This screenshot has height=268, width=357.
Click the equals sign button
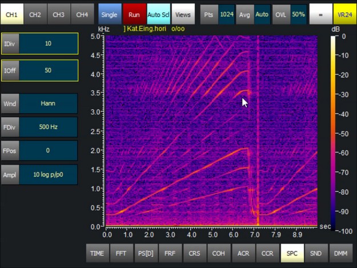coord(320,14)
